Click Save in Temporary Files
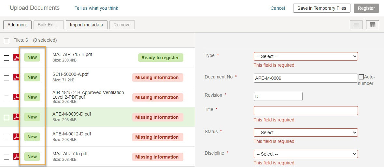 322,8
